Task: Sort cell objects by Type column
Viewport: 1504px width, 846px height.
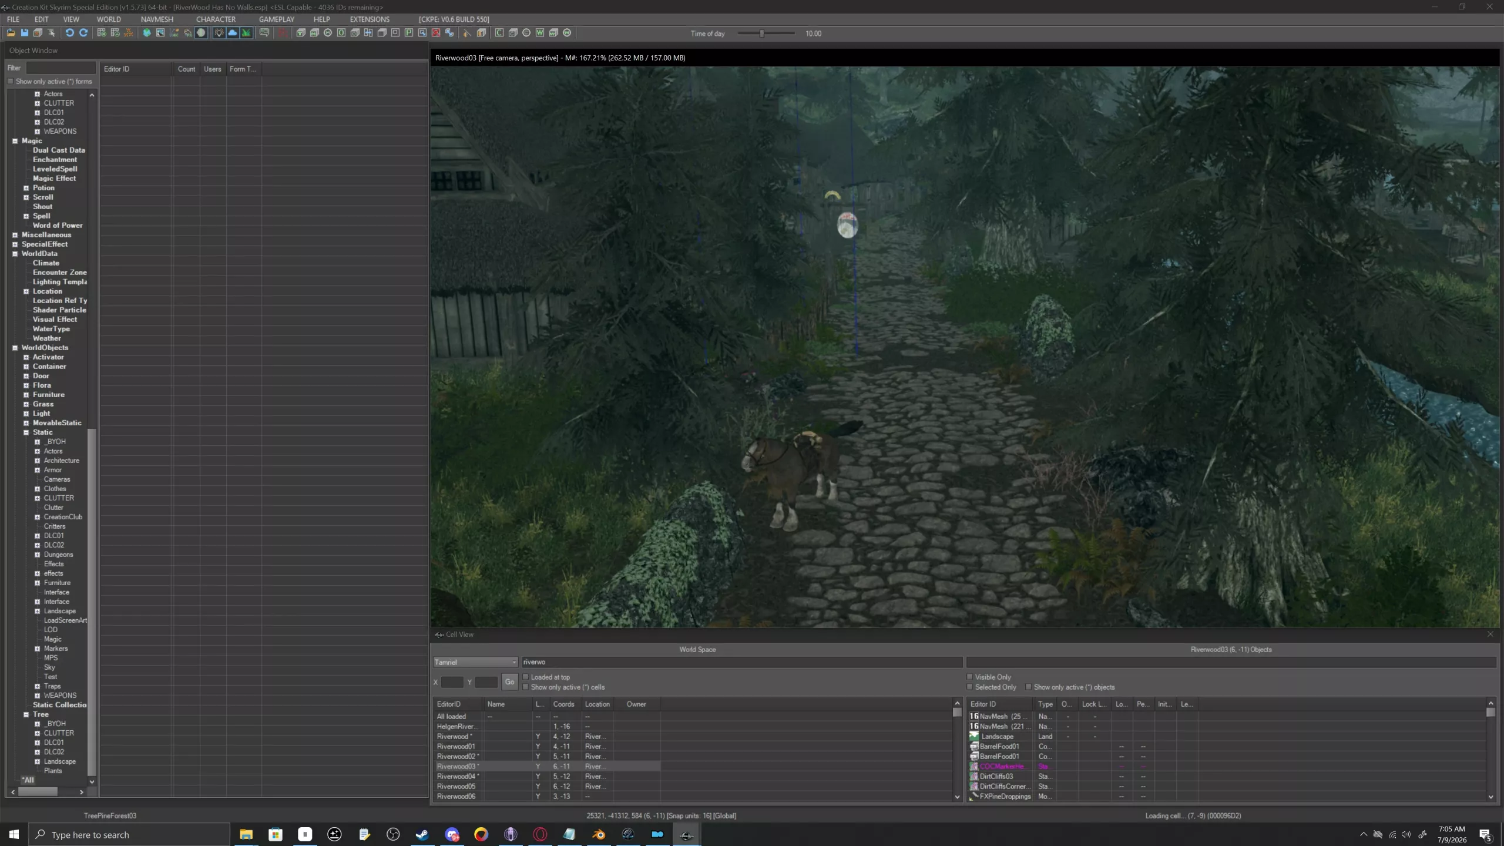Action: pos(1045,704)
